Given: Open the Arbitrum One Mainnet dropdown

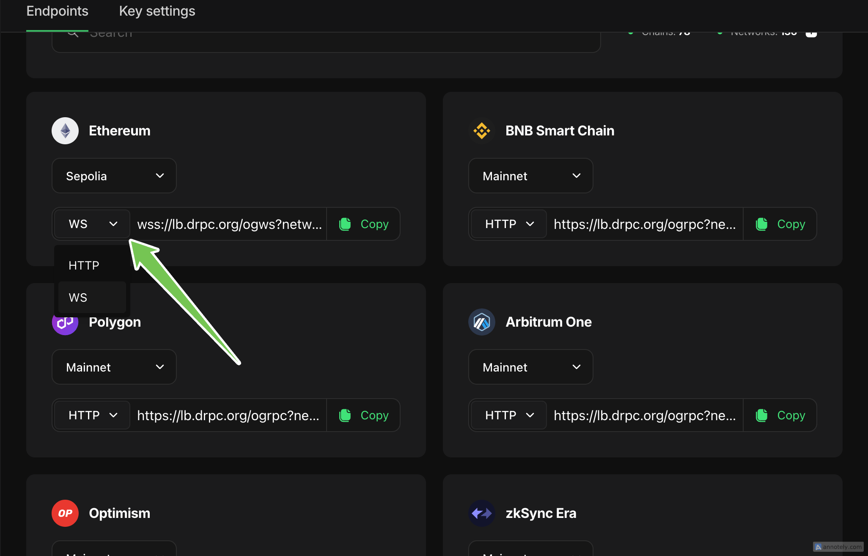Looking at the screenshot, I should pyautogui.click(x=530, y=367).
